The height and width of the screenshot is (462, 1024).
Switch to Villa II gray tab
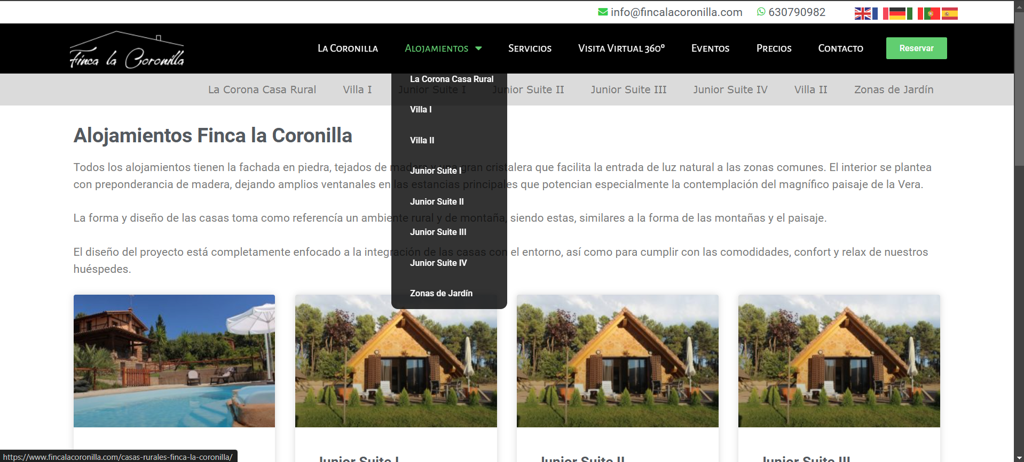[810, 90]
